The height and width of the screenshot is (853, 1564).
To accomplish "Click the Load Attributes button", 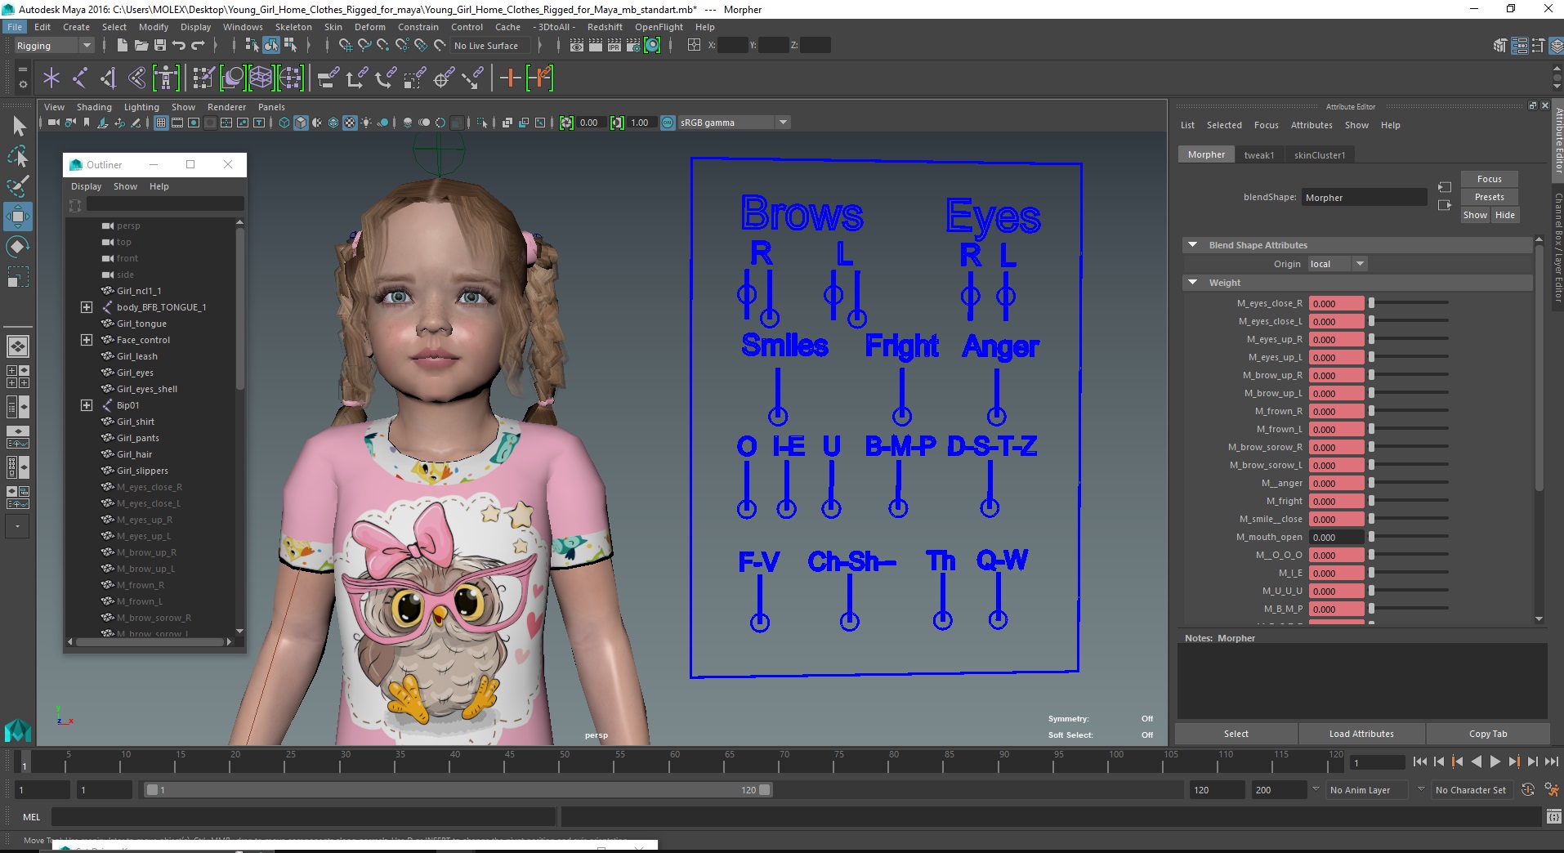I will [x=1361, y=734].
